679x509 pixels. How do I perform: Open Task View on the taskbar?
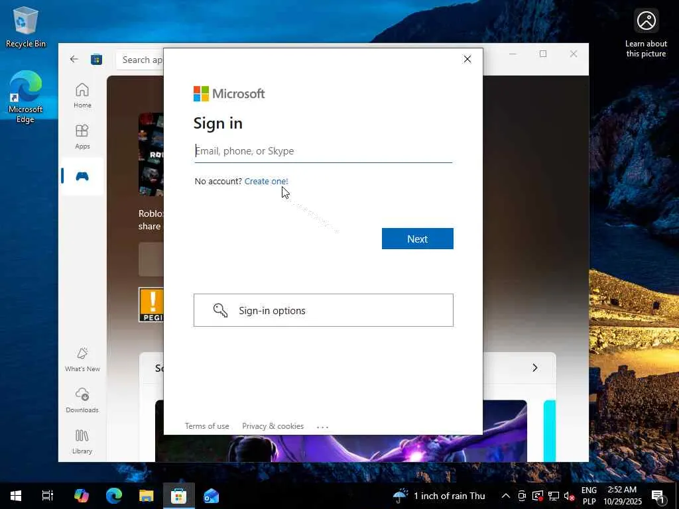click(48, 496)
